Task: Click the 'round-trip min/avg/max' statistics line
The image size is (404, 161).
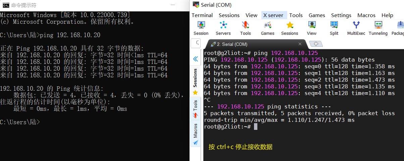Action: (x=279, y=120)
